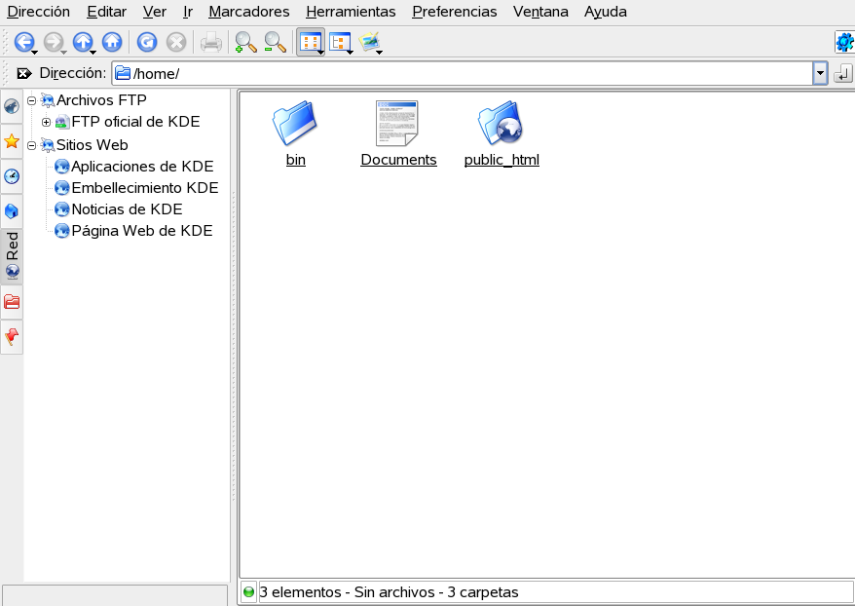Image resolution: width=855 pixels, height=606 pixels.
Task: Collapse the Sitios Web tree node
Action: pyautogui.click(x=31, y=145)
